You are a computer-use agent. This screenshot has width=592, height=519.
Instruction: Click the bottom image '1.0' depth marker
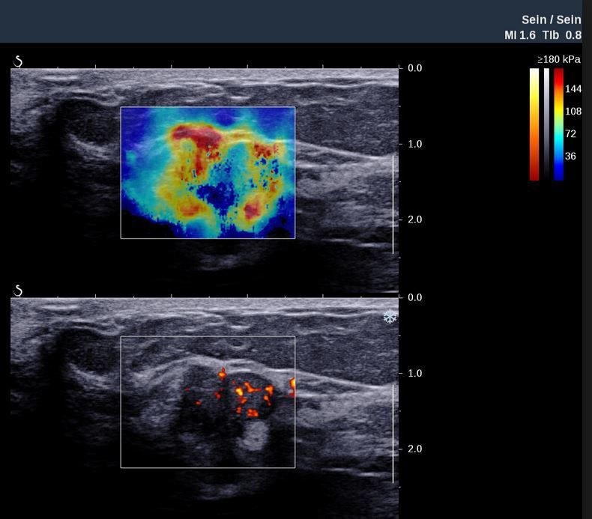[x=414, y=373]
